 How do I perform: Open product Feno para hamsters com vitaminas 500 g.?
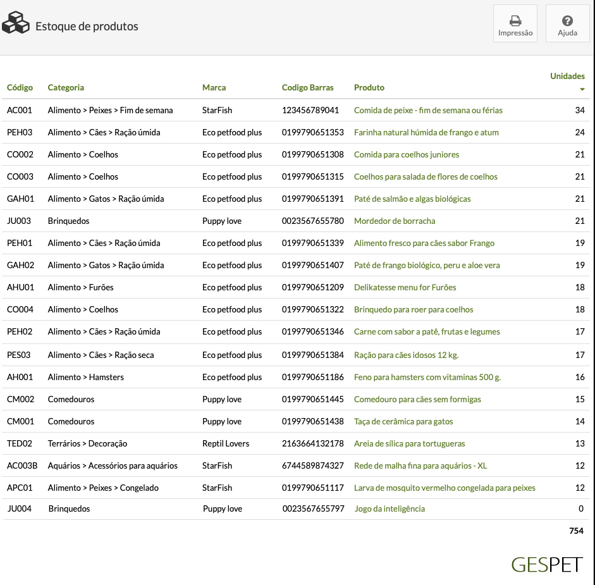pyautogui.click(x=427, y=377)
